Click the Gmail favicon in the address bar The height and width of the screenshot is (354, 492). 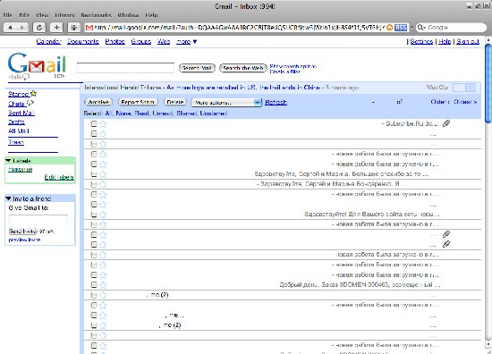(89, 28)
